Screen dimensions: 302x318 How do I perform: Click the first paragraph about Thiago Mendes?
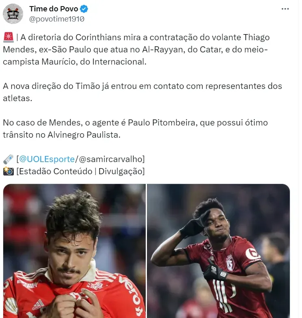tap(136, 50)
